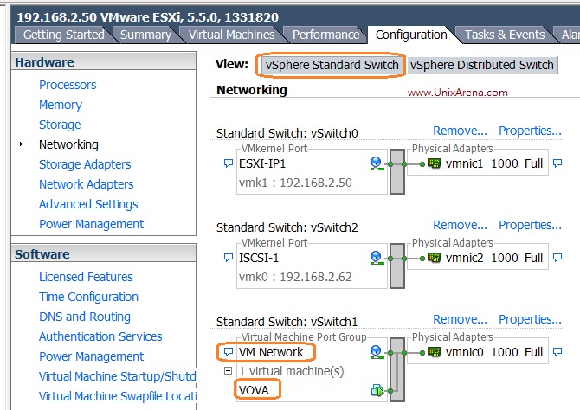Switch to the Summary tab

coord(145,35)
